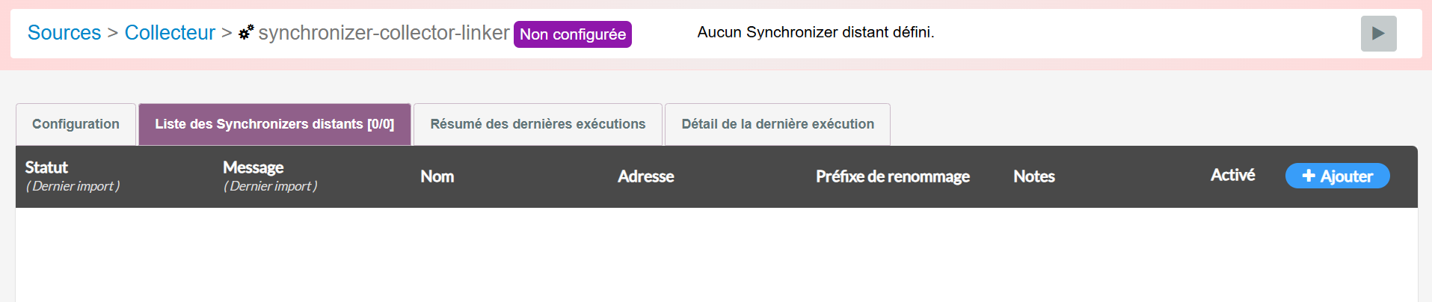The width and height of the screenshot is (1432, 302).
Task: Click the Notes column header
Action: (1034, 176)
